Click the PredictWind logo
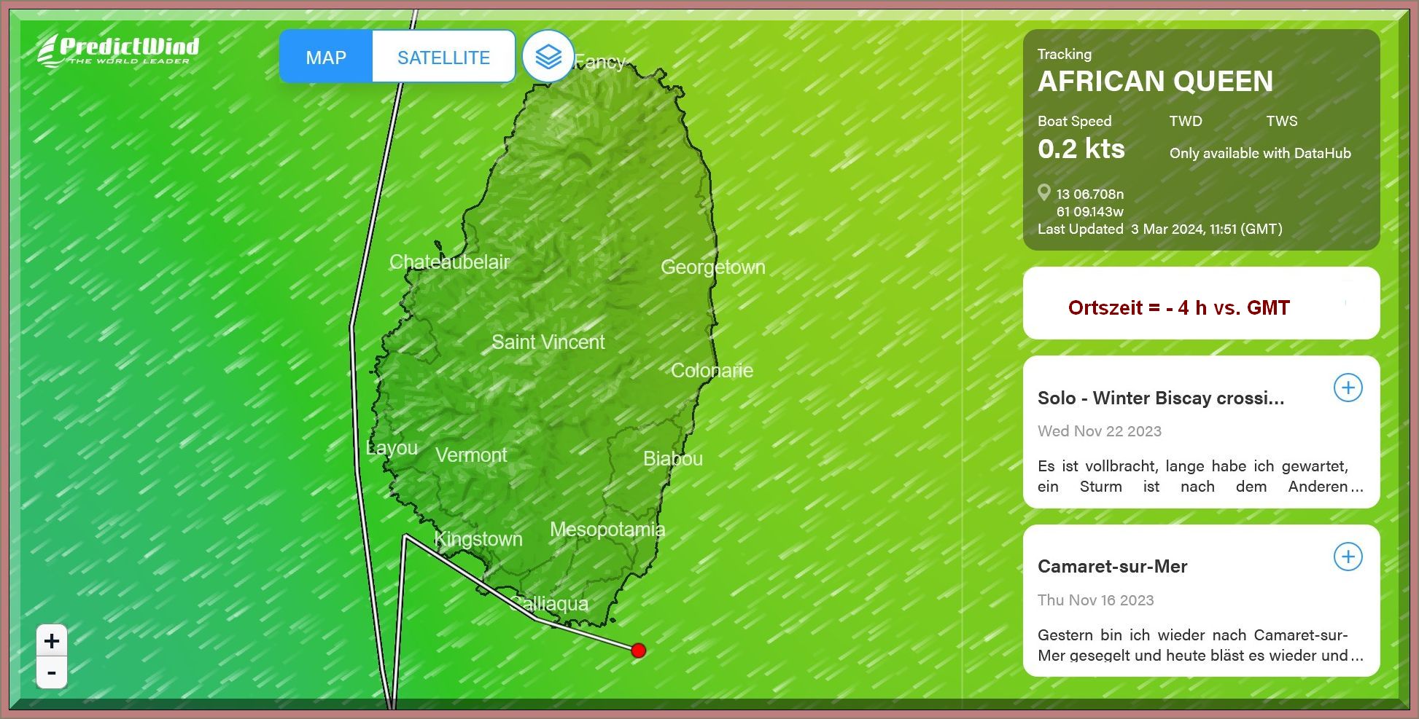This screenshot has height=719, width=1419. point(118,50)
